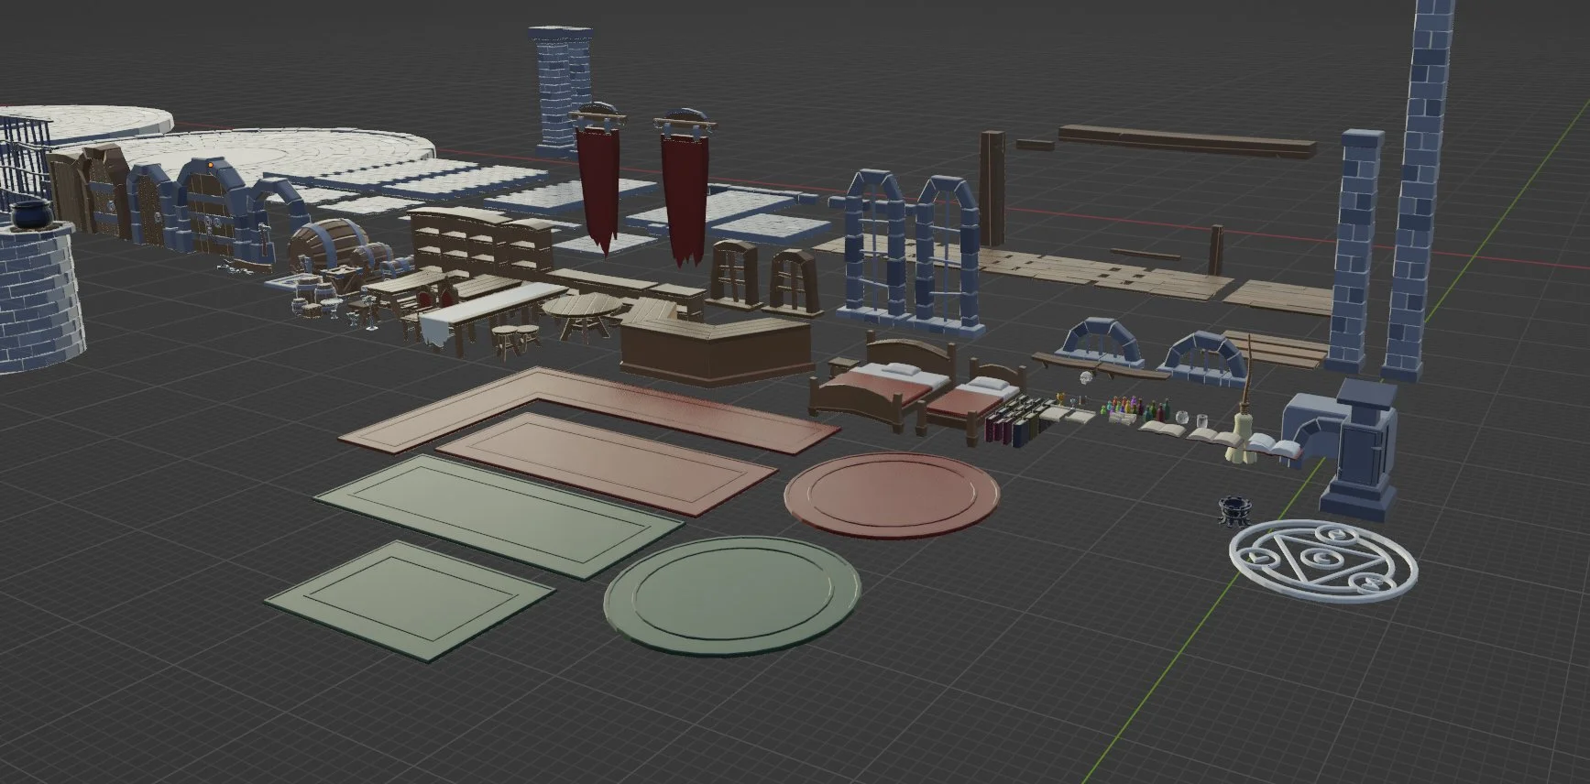Select the single bed
The image size is (1590, 784).
(x=970, y=399)
